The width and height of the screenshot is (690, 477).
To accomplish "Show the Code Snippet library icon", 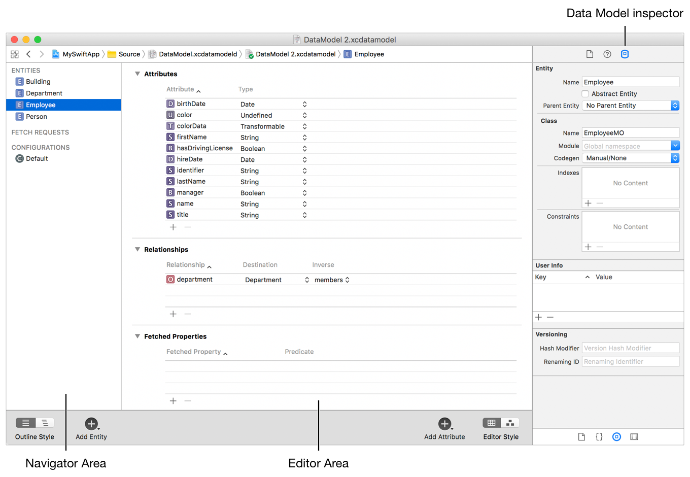I will pos(599,437).
